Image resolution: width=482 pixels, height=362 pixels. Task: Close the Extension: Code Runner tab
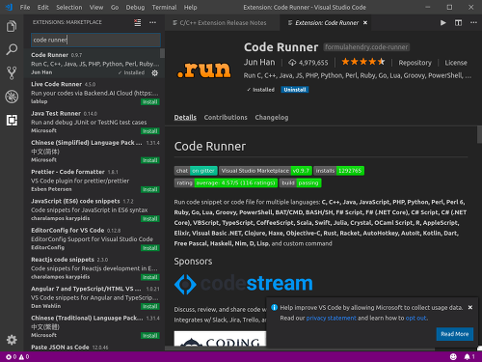point(365,22)
